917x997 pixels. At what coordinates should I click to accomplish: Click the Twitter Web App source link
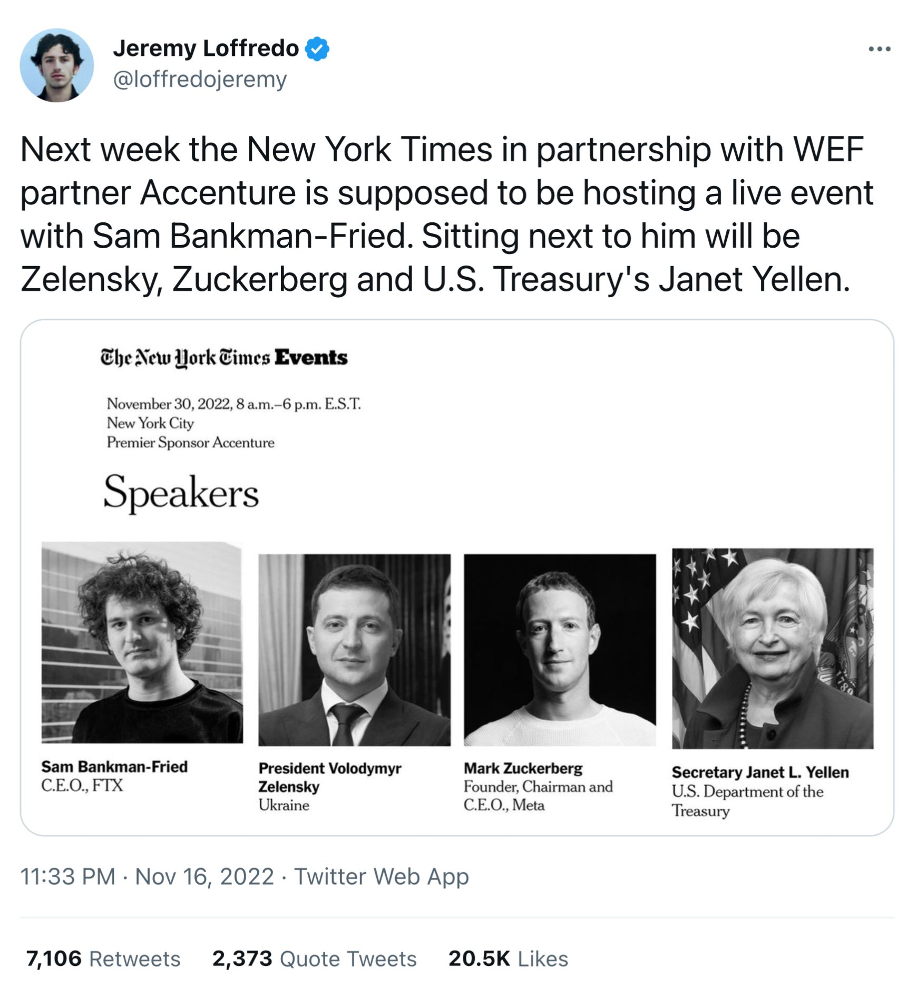pyautogui.click(x=381, y=877)
